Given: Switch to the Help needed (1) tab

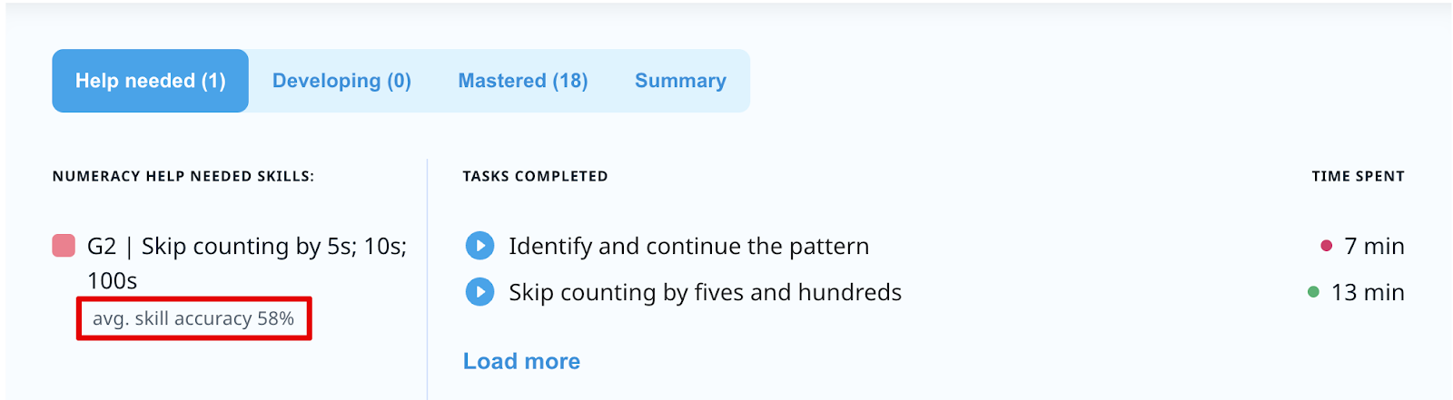Looking at the screenshot, I should (x=150, y=81).
